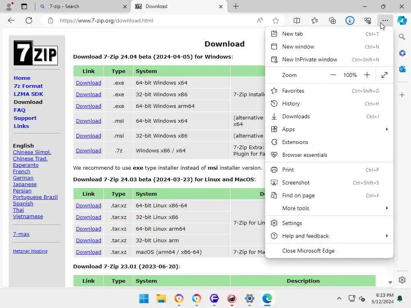Click the page scroll-down arrow

tap(390, 282)
